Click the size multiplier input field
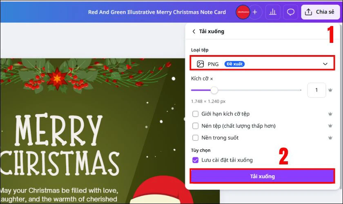 point(316,90)
